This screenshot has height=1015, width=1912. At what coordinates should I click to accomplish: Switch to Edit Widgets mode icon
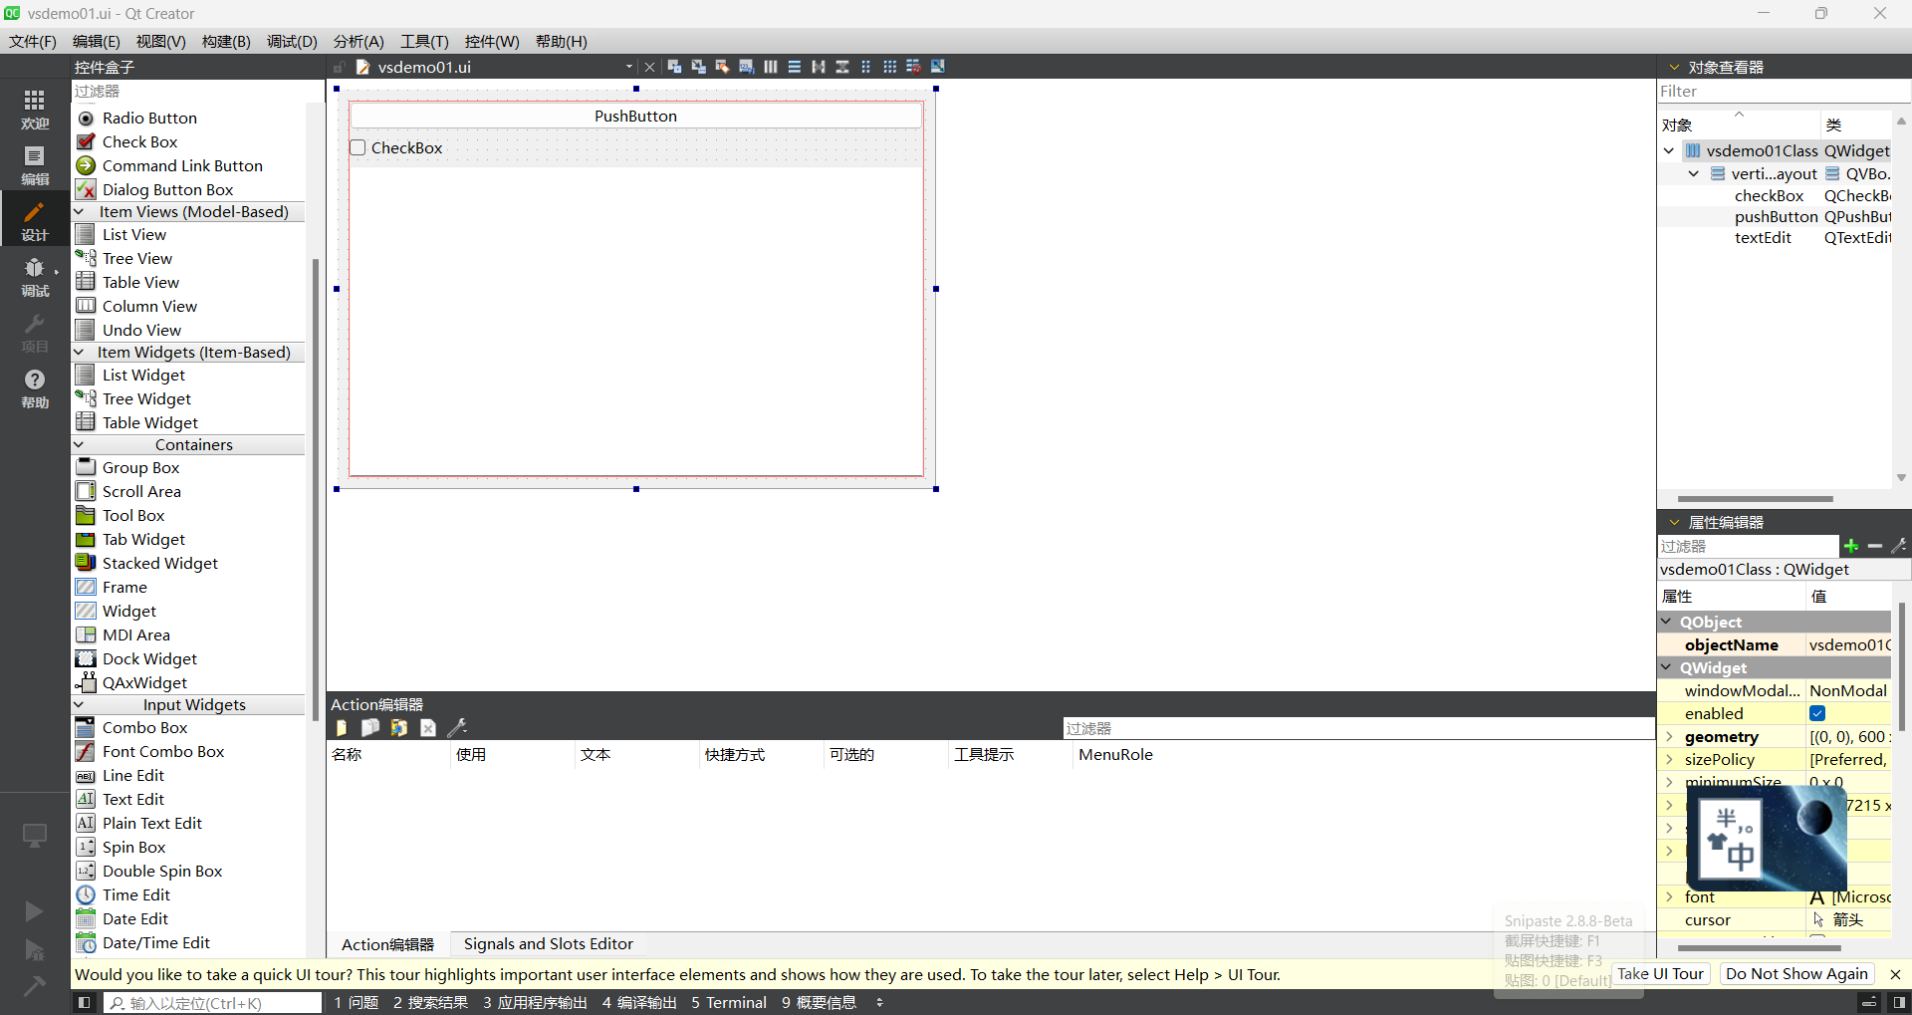pyautogui.click(x=674, y=67)
